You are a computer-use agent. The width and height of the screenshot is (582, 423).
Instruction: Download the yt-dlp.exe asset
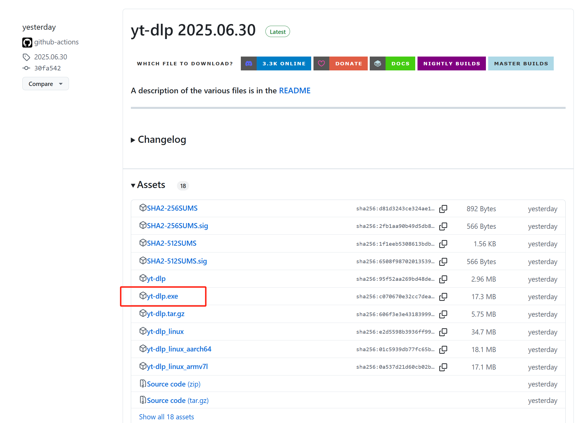[162, 296]
